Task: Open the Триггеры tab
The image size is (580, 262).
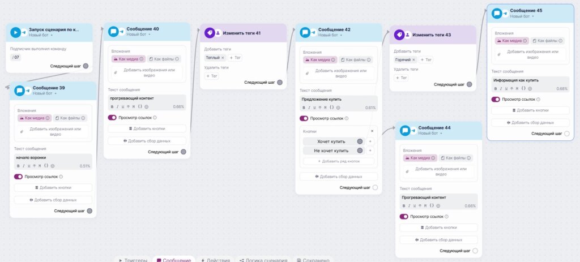Action: click(x=134, y=260)
